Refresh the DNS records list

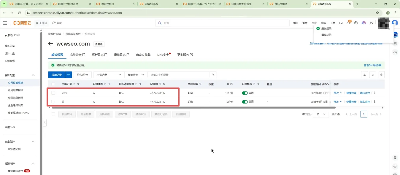click(x=373, y=75)
